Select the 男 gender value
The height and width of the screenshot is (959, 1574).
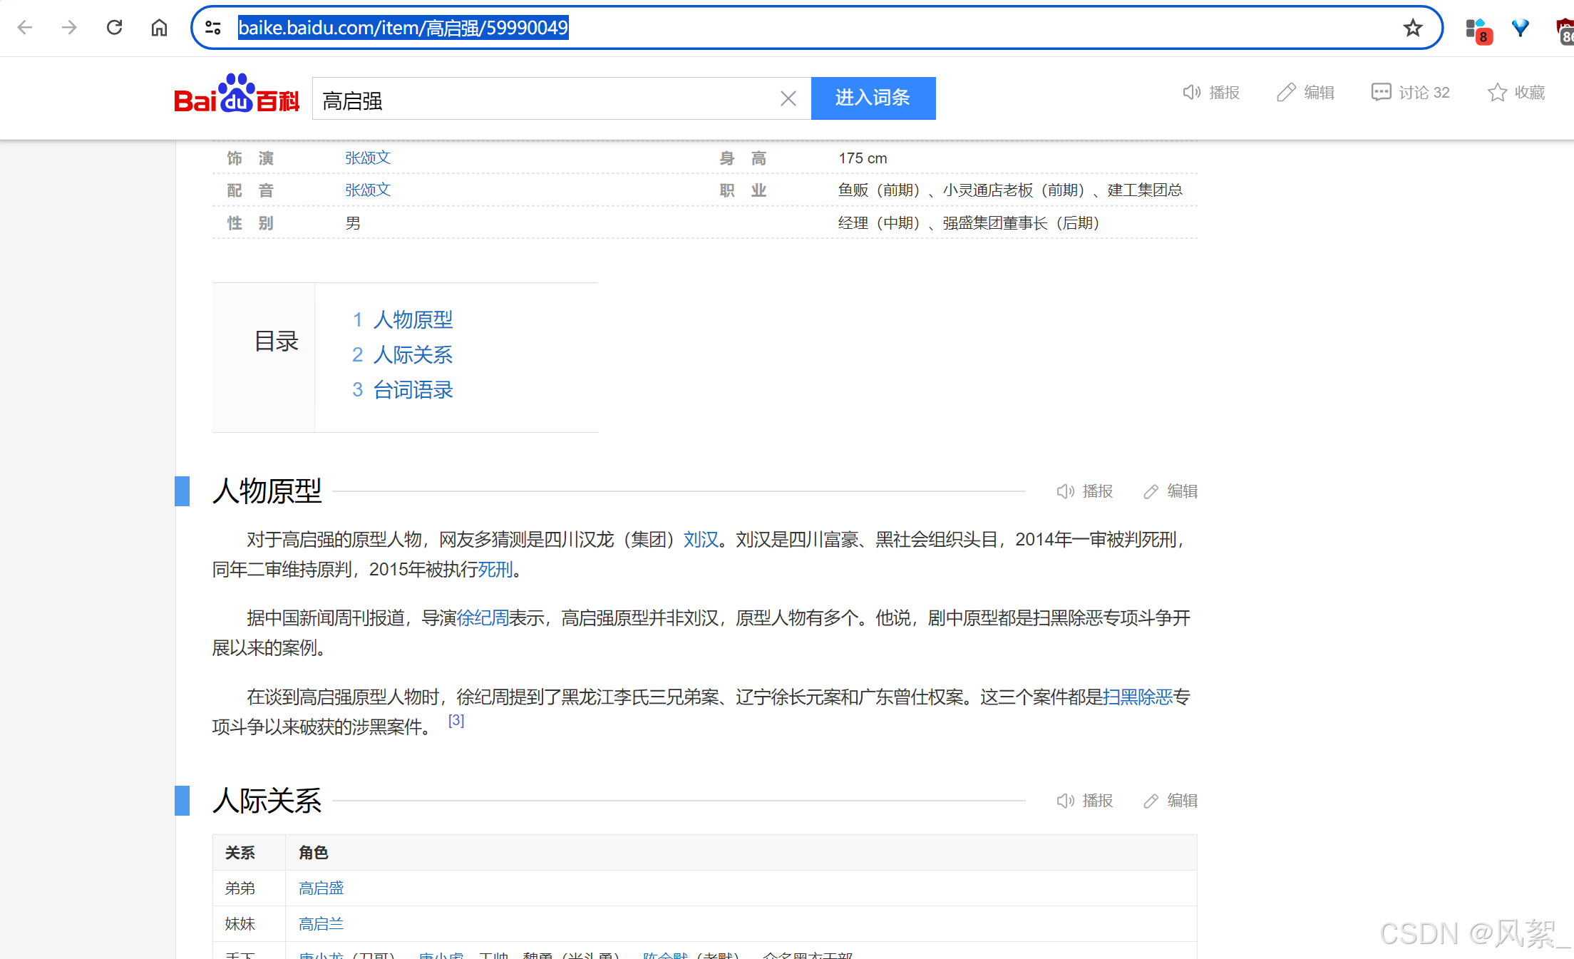pyautogui.click(x=353, y=223)
